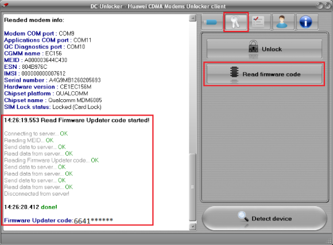Click Firmware Updater code 6641****** line

coord(59,220)
